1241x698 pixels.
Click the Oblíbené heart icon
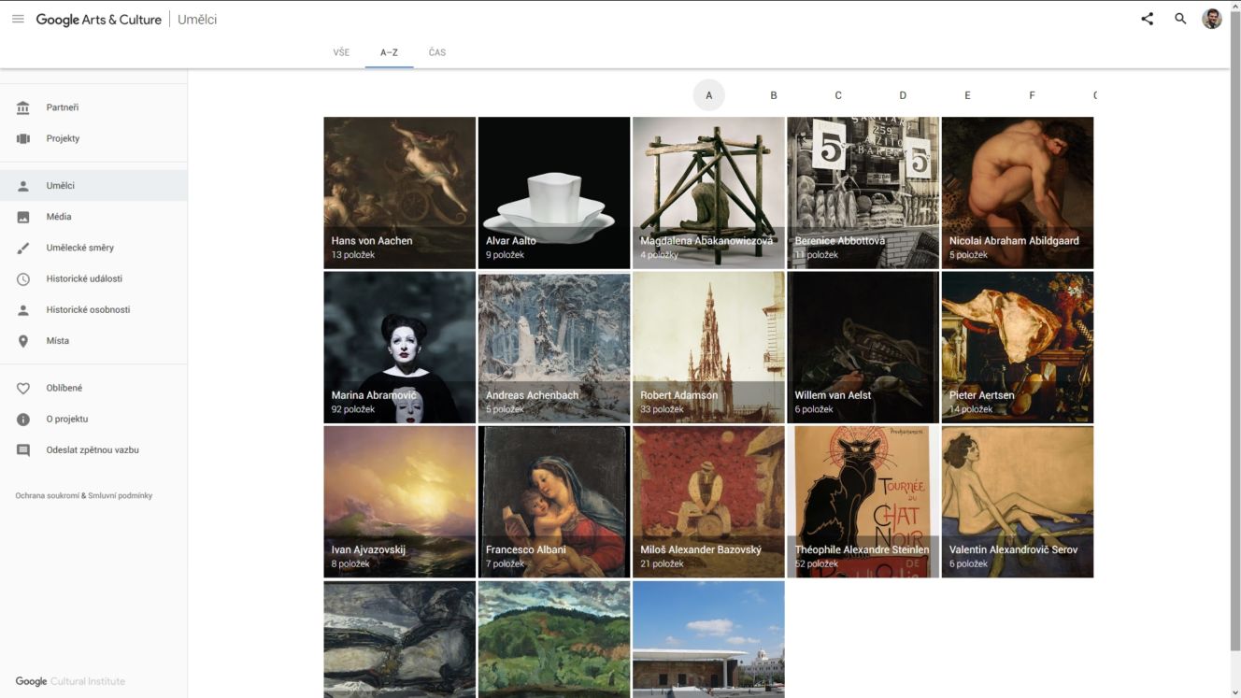tap(23, 388)
